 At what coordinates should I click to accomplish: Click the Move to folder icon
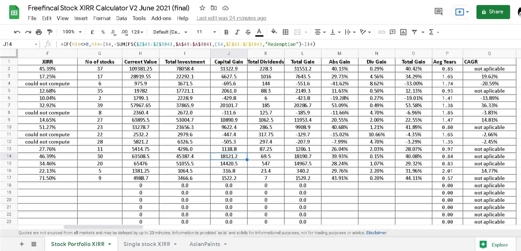pos(214,8)
